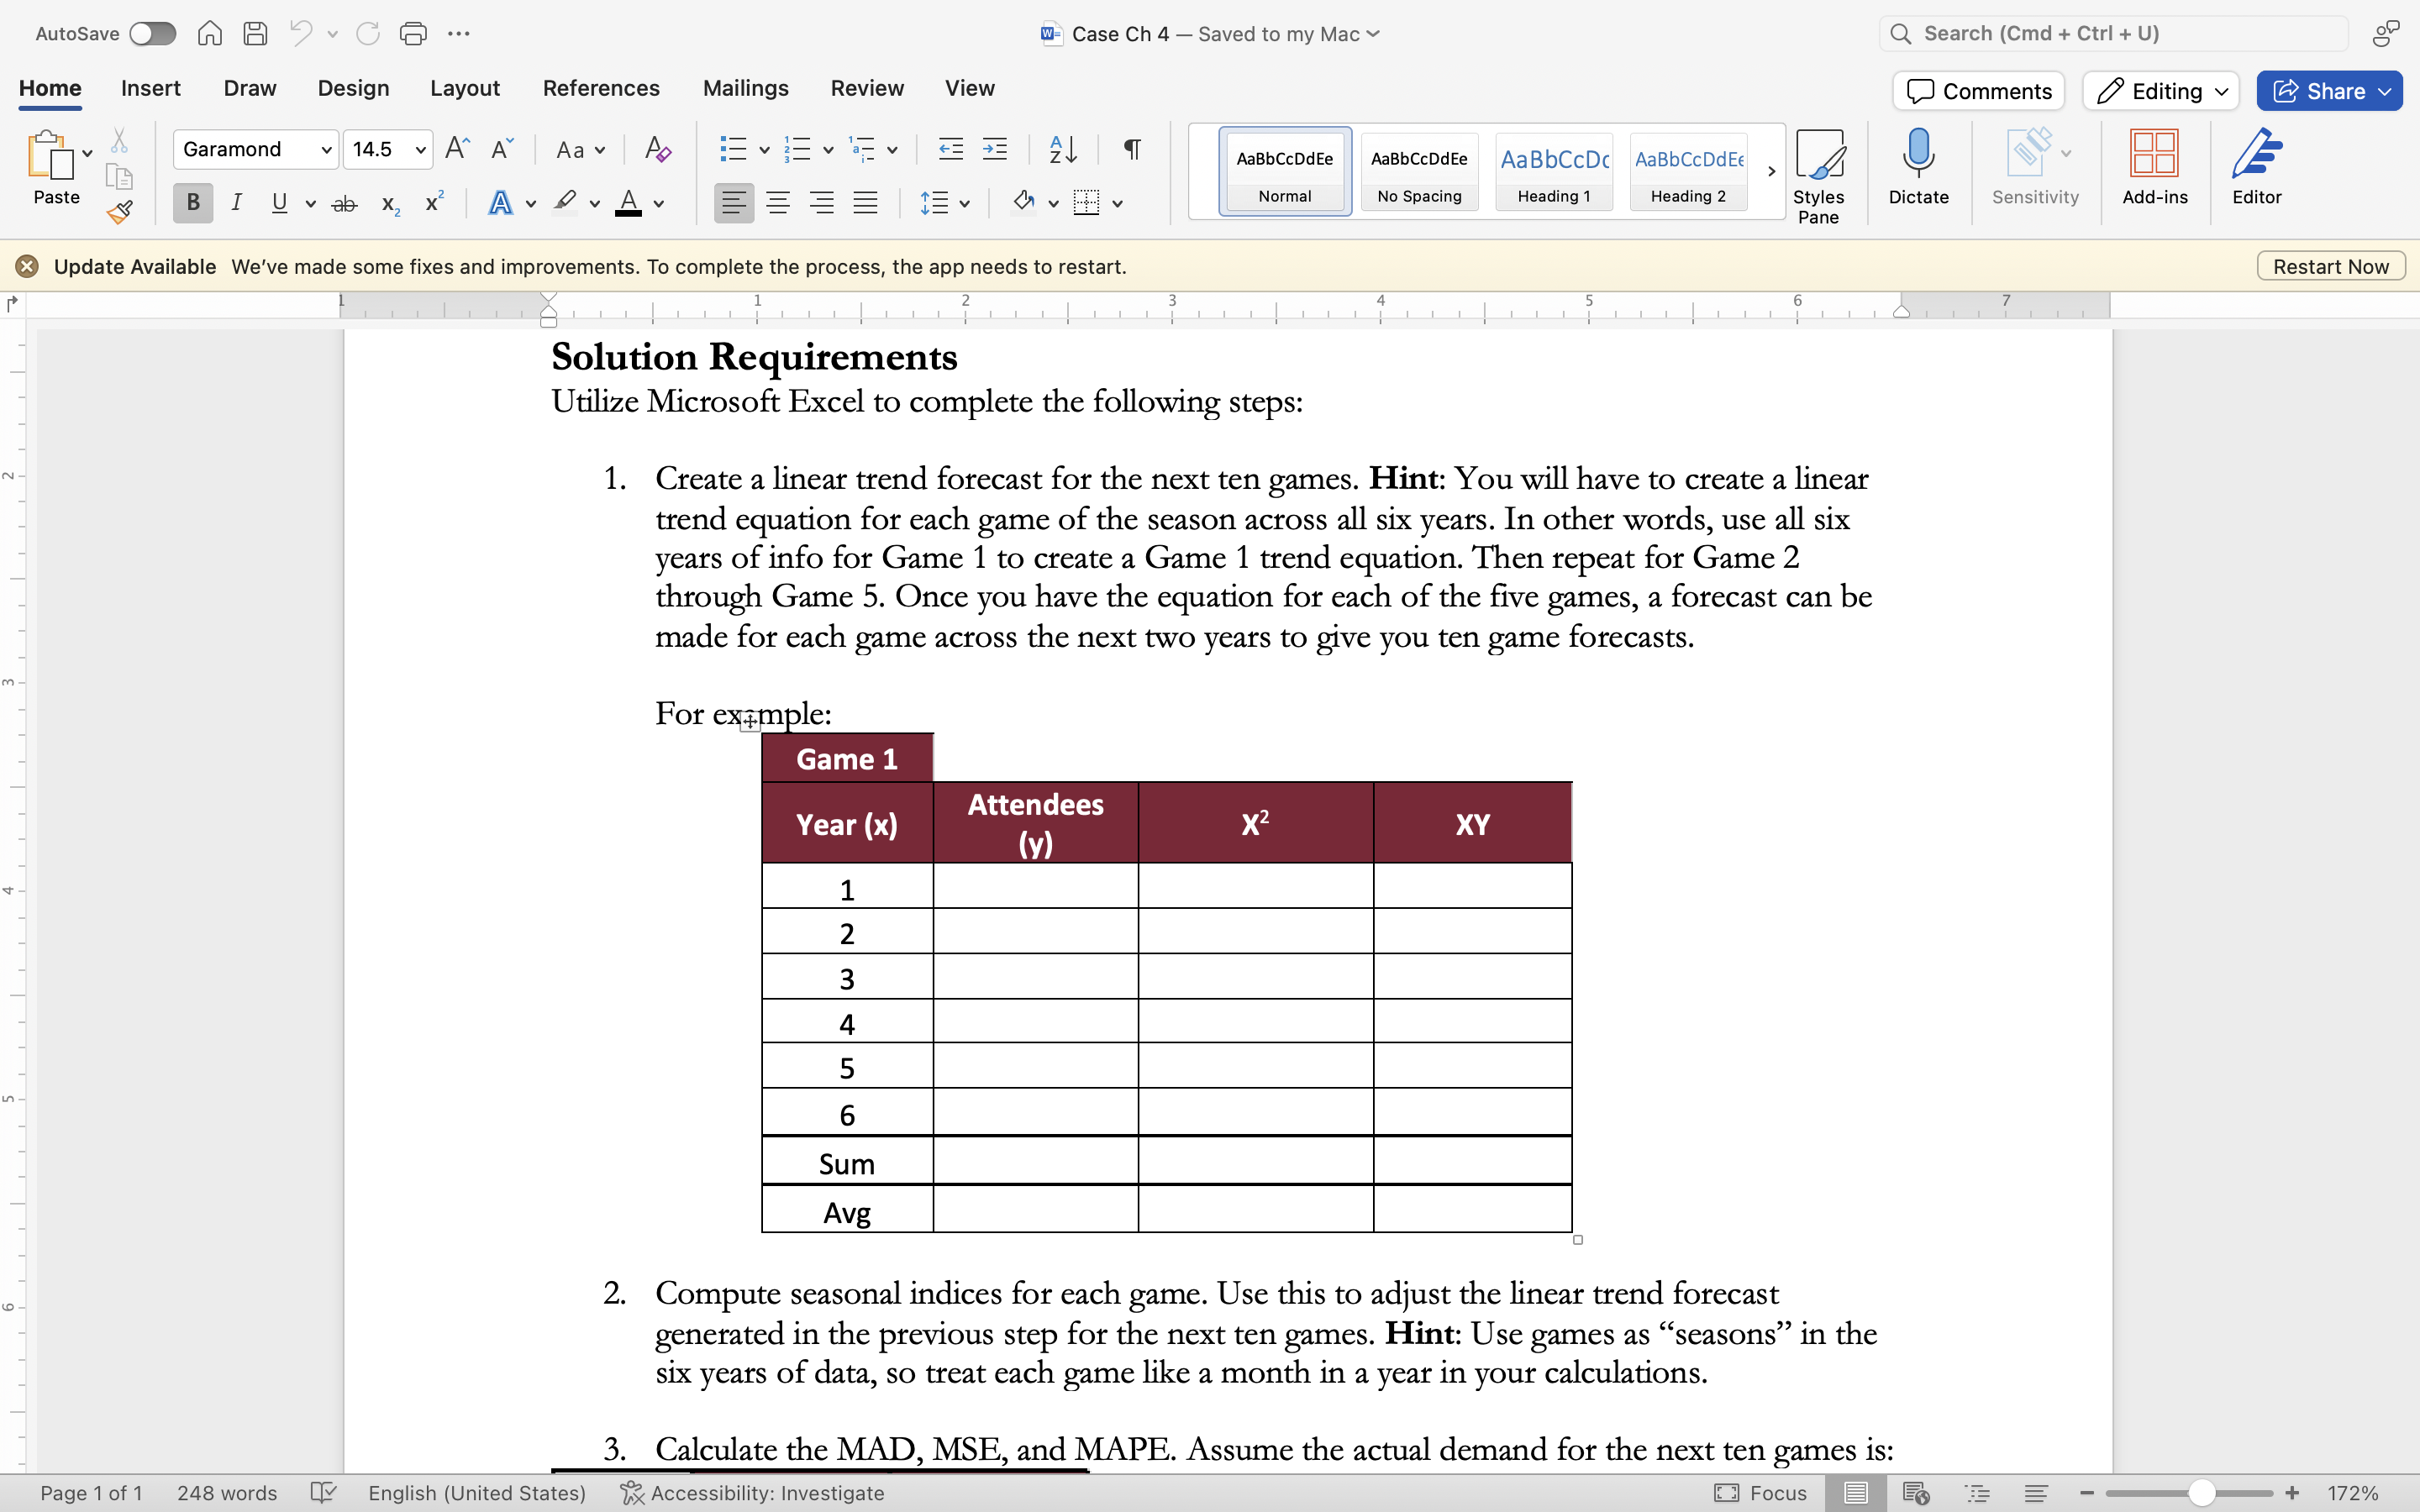Open the Add-ins gallery

pos(2154,170)
